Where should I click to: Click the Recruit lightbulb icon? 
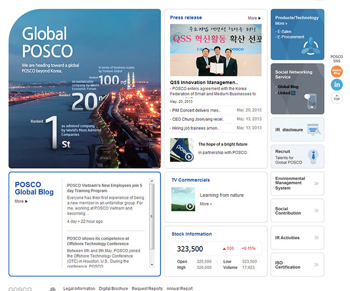point(313,157)
